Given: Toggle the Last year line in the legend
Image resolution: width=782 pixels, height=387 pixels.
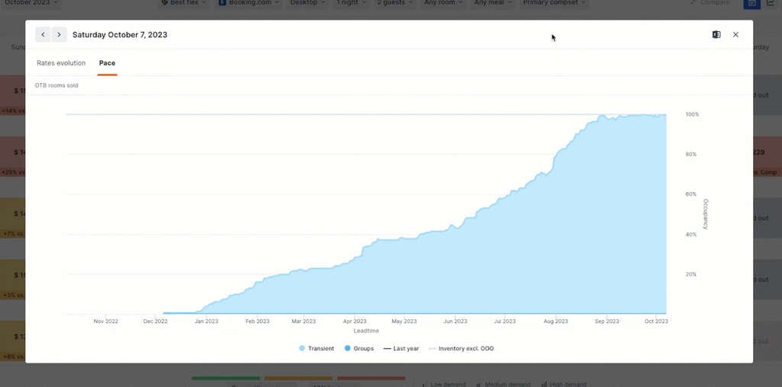Looking at the screenshot, I should point(402,349).
